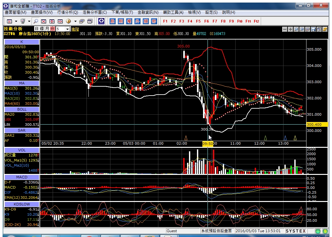Select the 分 minute period toggle

click(52, 29)
